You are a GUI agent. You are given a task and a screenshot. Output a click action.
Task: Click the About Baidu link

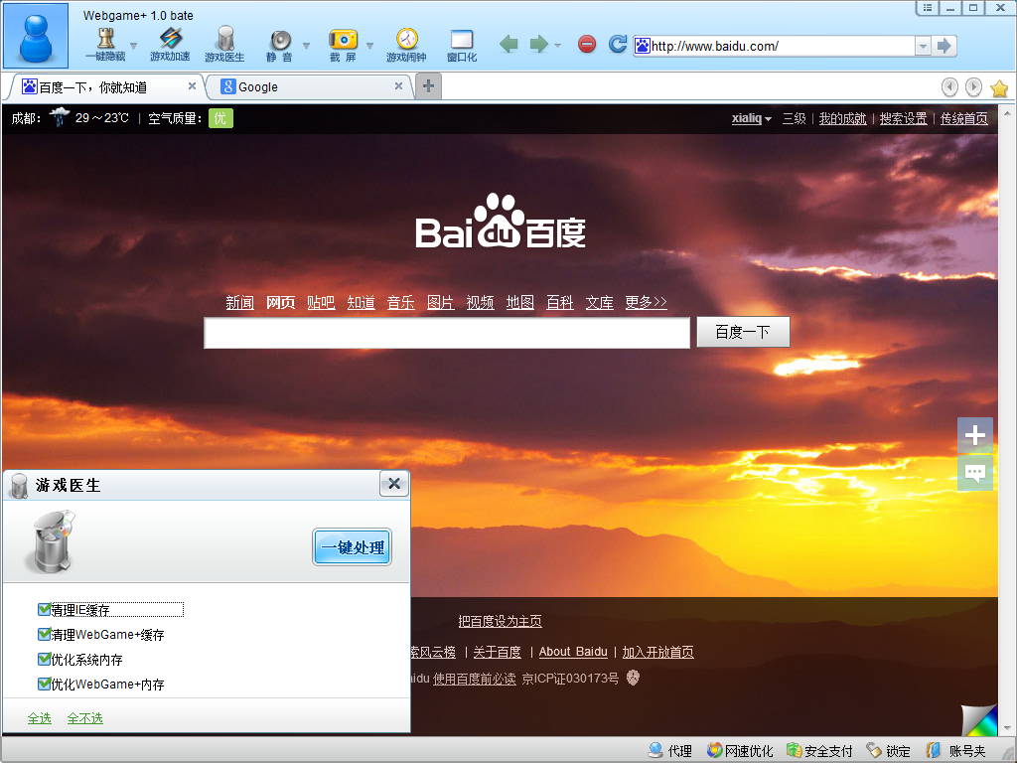coord(573,652)
